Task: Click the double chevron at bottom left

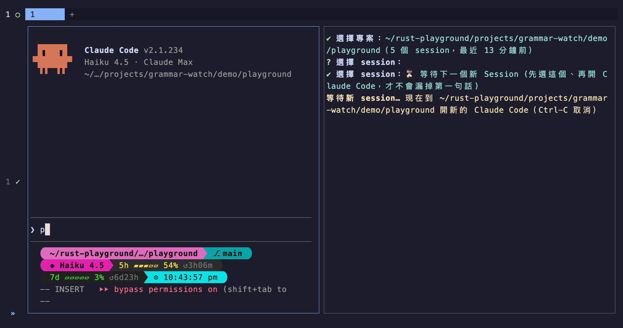Action: click(13, 313)
